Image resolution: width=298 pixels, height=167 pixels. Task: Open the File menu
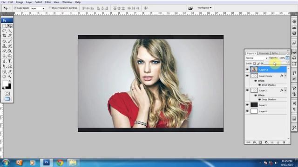[x=3, y=2]
